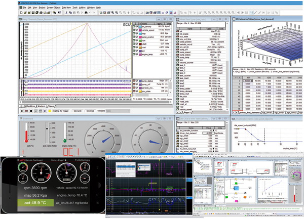Click the black stop button in recorder bar
304x220 pixels.
click(x=31, y=111)
